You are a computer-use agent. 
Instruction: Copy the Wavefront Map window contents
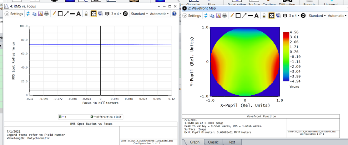coord(212,16)
